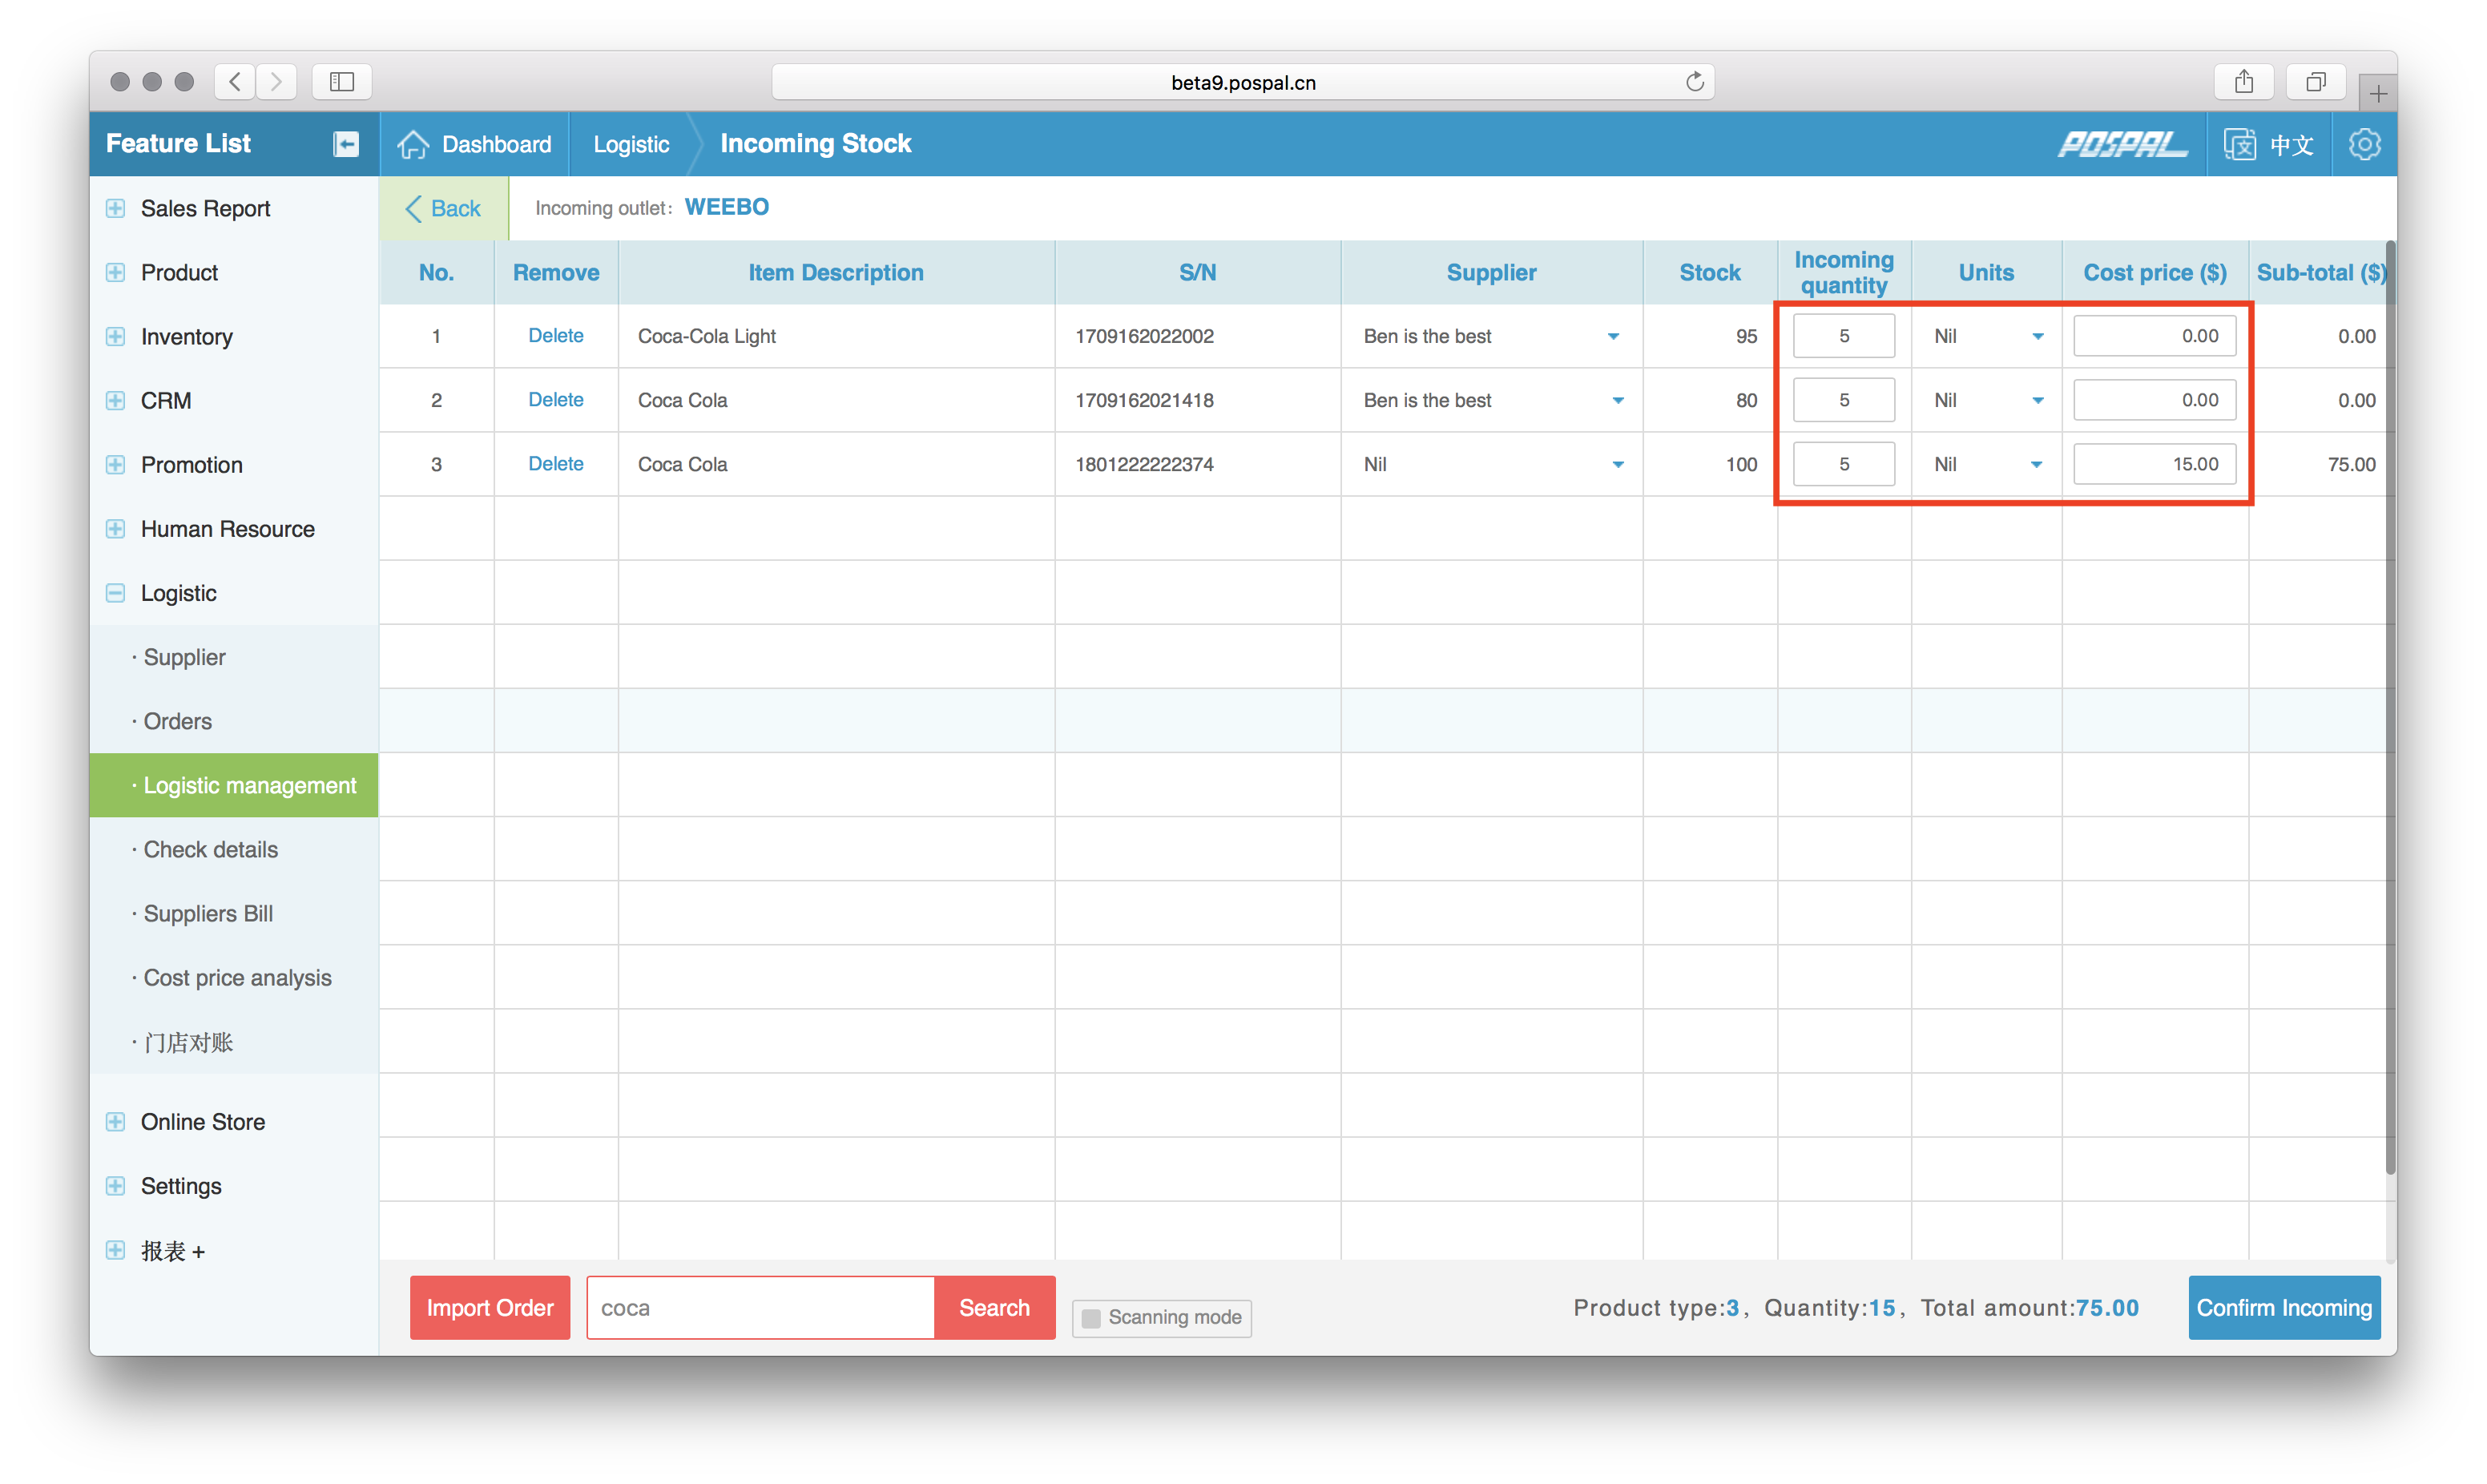This screenshot has width=2487, height=1484.
Task: Click the browser share icon
Action: [x=2244, y=82]
